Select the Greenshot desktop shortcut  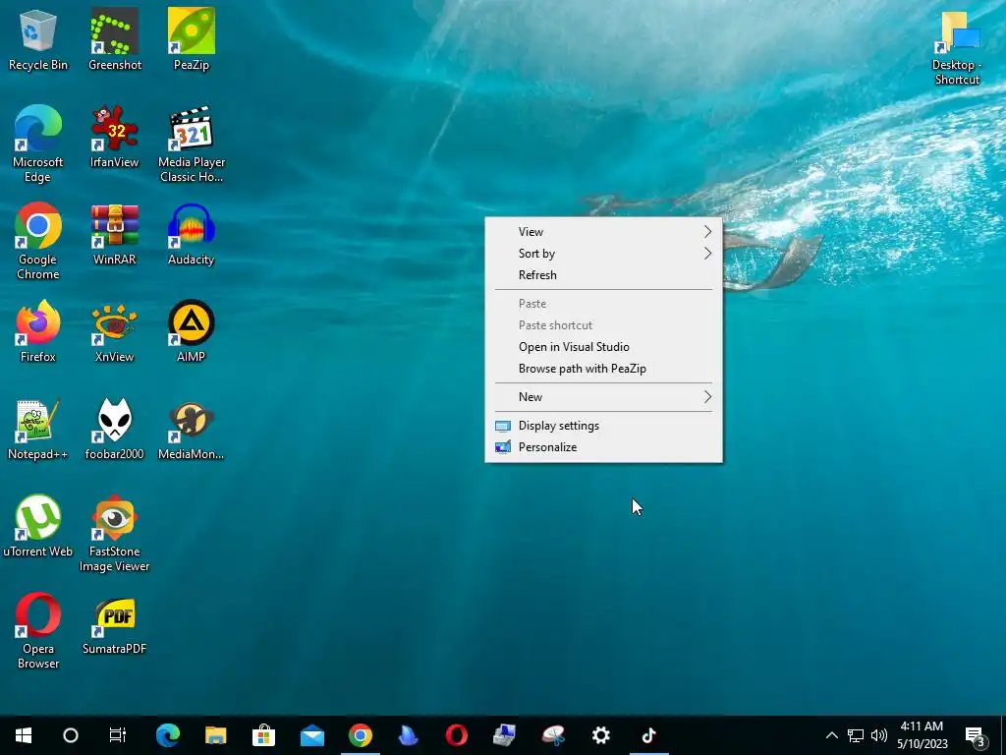tap(114, 39)
